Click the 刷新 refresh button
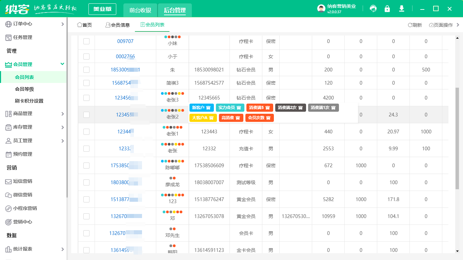The width and height of the screenshot is (463, 260). [415, 25]
